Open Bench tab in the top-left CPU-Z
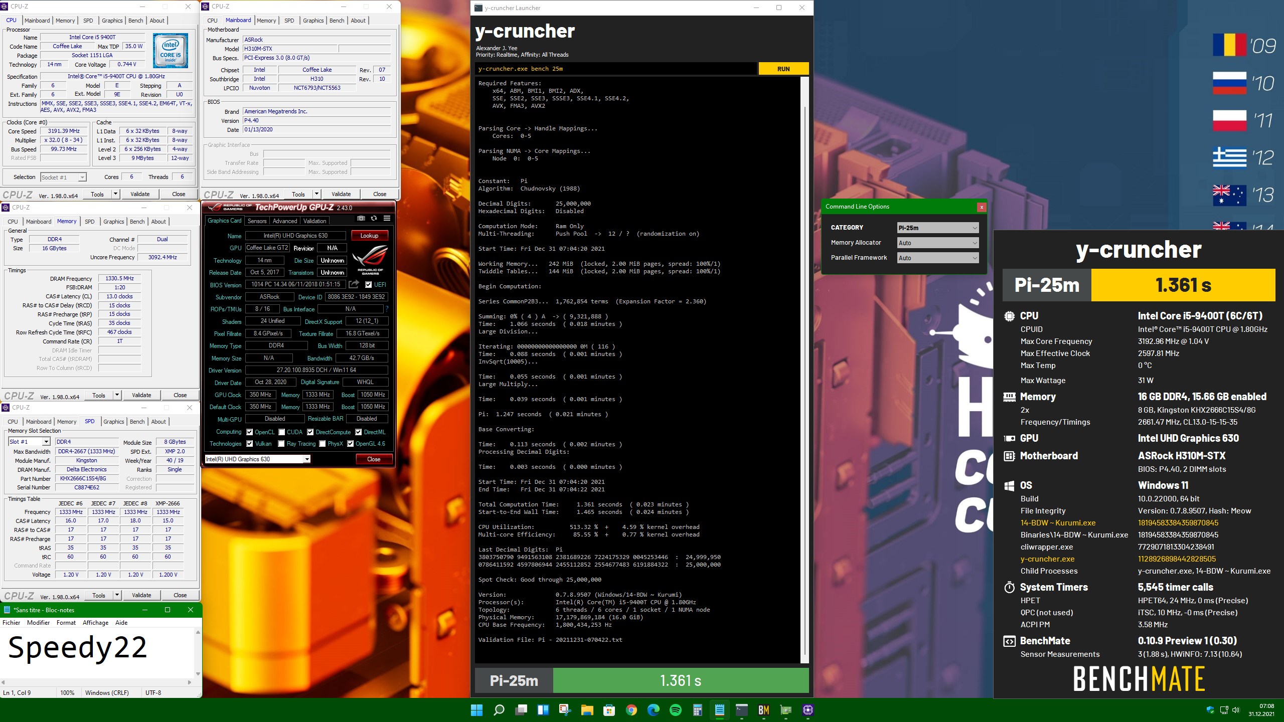The height and width of the screenshot is (722, 1284). [135, 21]
